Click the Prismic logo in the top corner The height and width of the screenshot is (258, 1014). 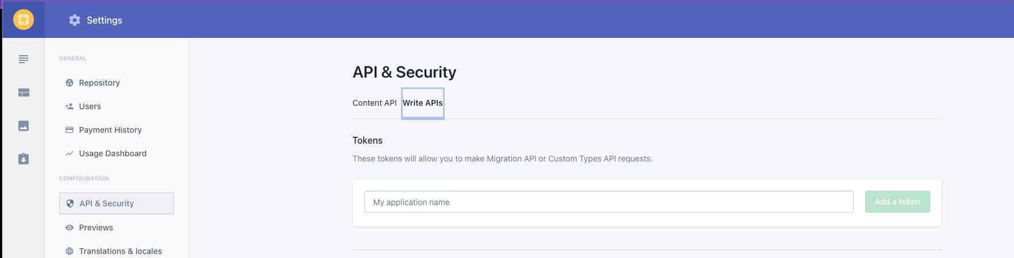(24, 20)
